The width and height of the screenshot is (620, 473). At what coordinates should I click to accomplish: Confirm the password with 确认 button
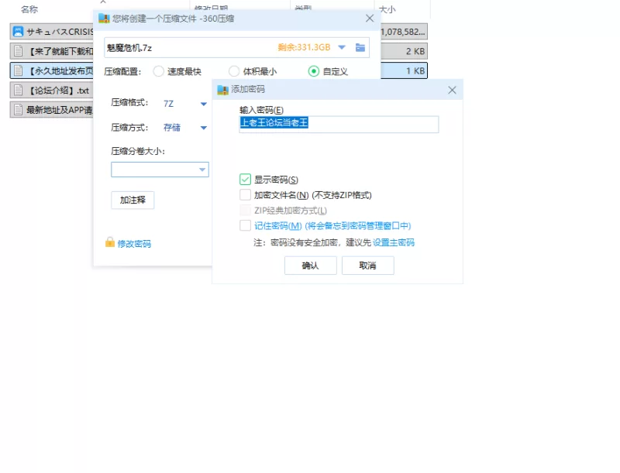pyautogui.click(x=311, y=266)
